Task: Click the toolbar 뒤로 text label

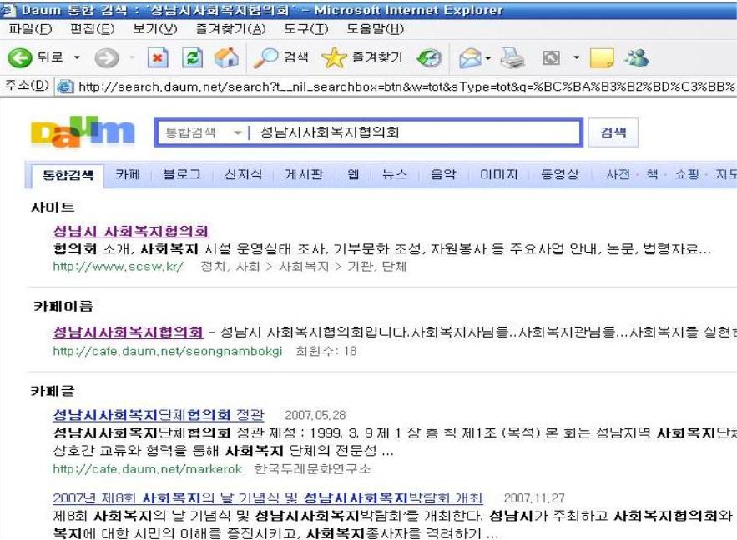Action: coord(50,57)
